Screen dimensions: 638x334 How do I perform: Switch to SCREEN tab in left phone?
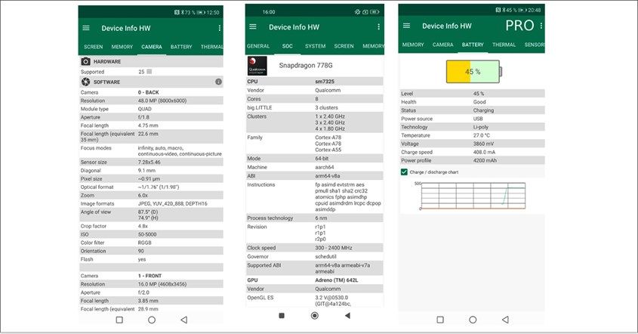[x=93, y=47]
